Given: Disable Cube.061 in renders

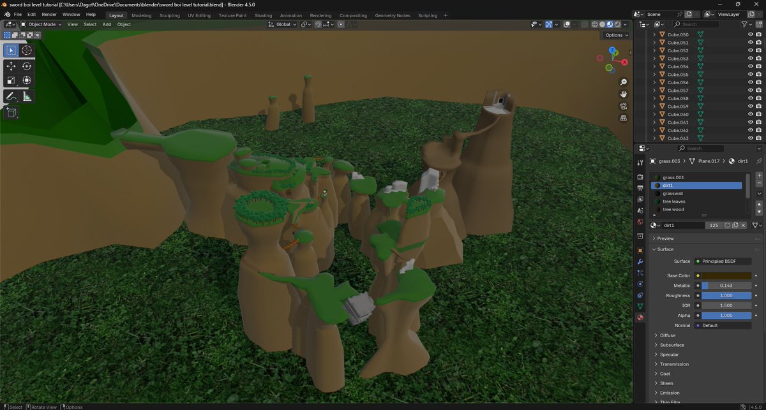Looking at the screenshot, I should click(758, 122).
